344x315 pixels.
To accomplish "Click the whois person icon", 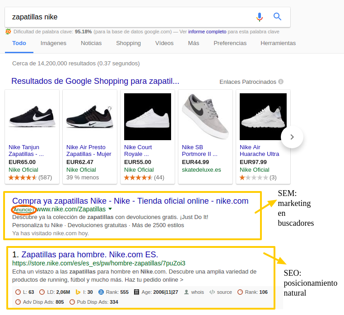I will (x=186, y=292).
